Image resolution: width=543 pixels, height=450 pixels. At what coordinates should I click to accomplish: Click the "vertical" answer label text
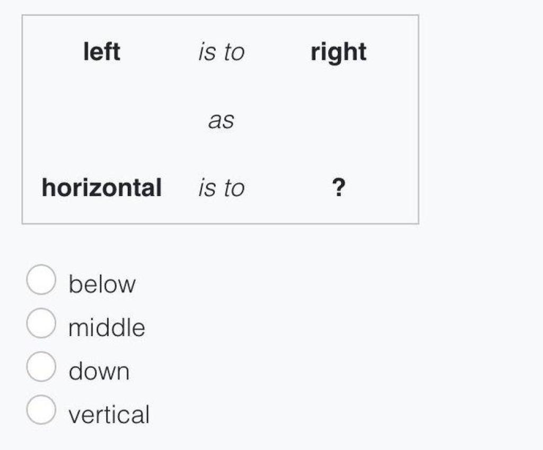click(109, 414)
